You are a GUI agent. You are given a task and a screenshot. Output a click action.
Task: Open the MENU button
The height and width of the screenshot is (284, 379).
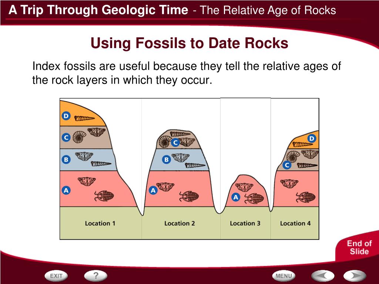tap(283, 276)
